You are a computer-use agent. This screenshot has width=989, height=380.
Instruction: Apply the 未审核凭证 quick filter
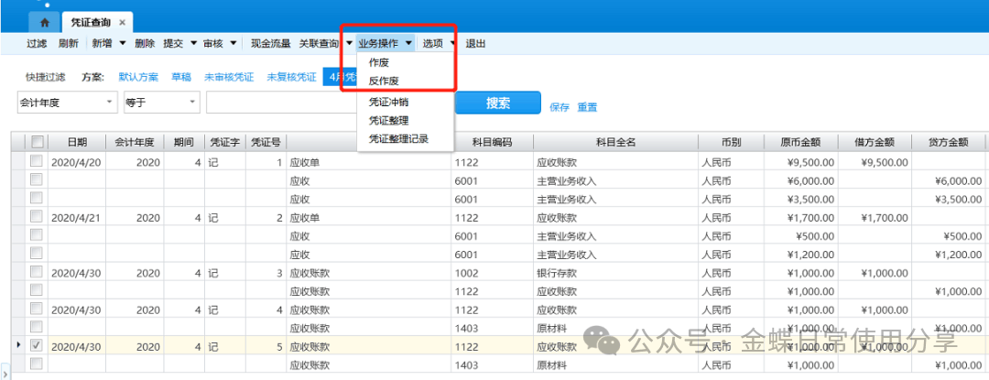(228, 77)
